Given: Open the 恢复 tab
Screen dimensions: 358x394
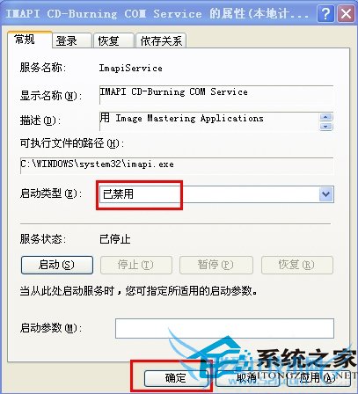Looking at the screenshot, I should tap(113, 40).
